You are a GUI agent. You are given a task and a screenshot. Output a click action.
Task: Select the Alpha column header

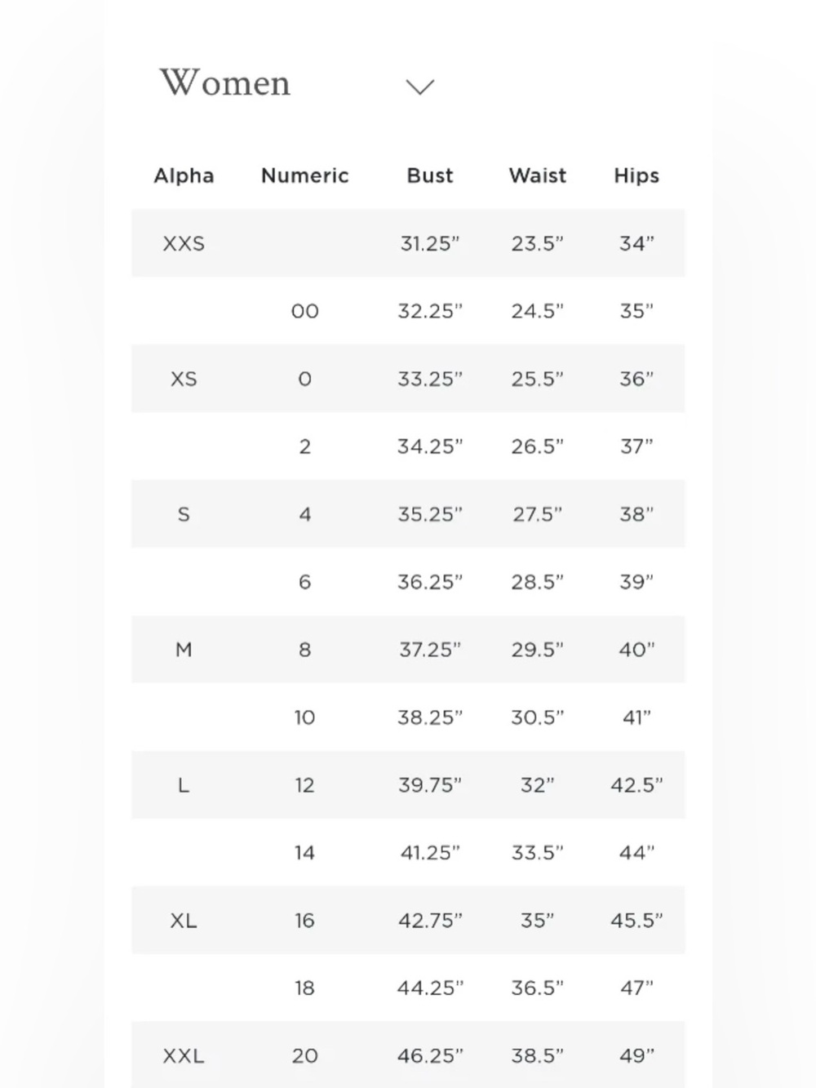184,175
